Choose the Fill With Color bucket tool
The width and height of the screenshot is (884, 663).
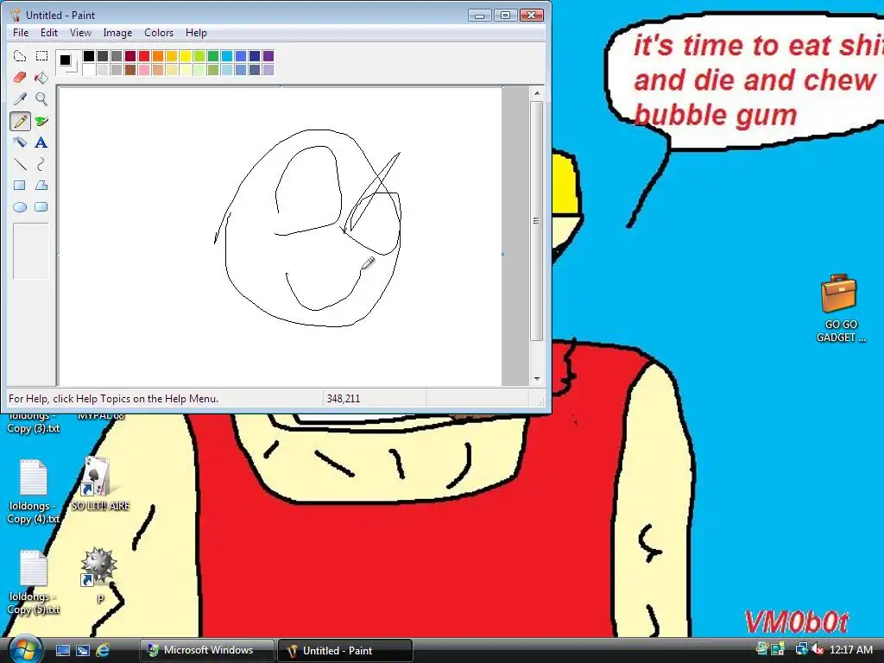pyautogui.click(x=41, y=77)
